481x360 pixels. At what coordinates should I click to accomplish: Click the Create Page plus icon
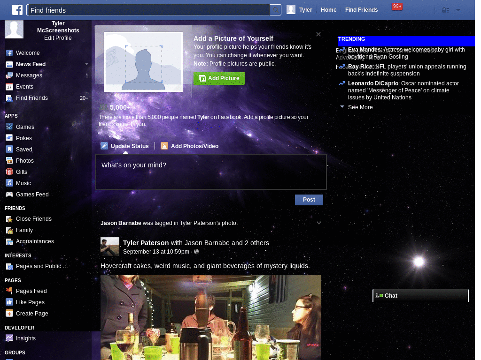(9, 314)
